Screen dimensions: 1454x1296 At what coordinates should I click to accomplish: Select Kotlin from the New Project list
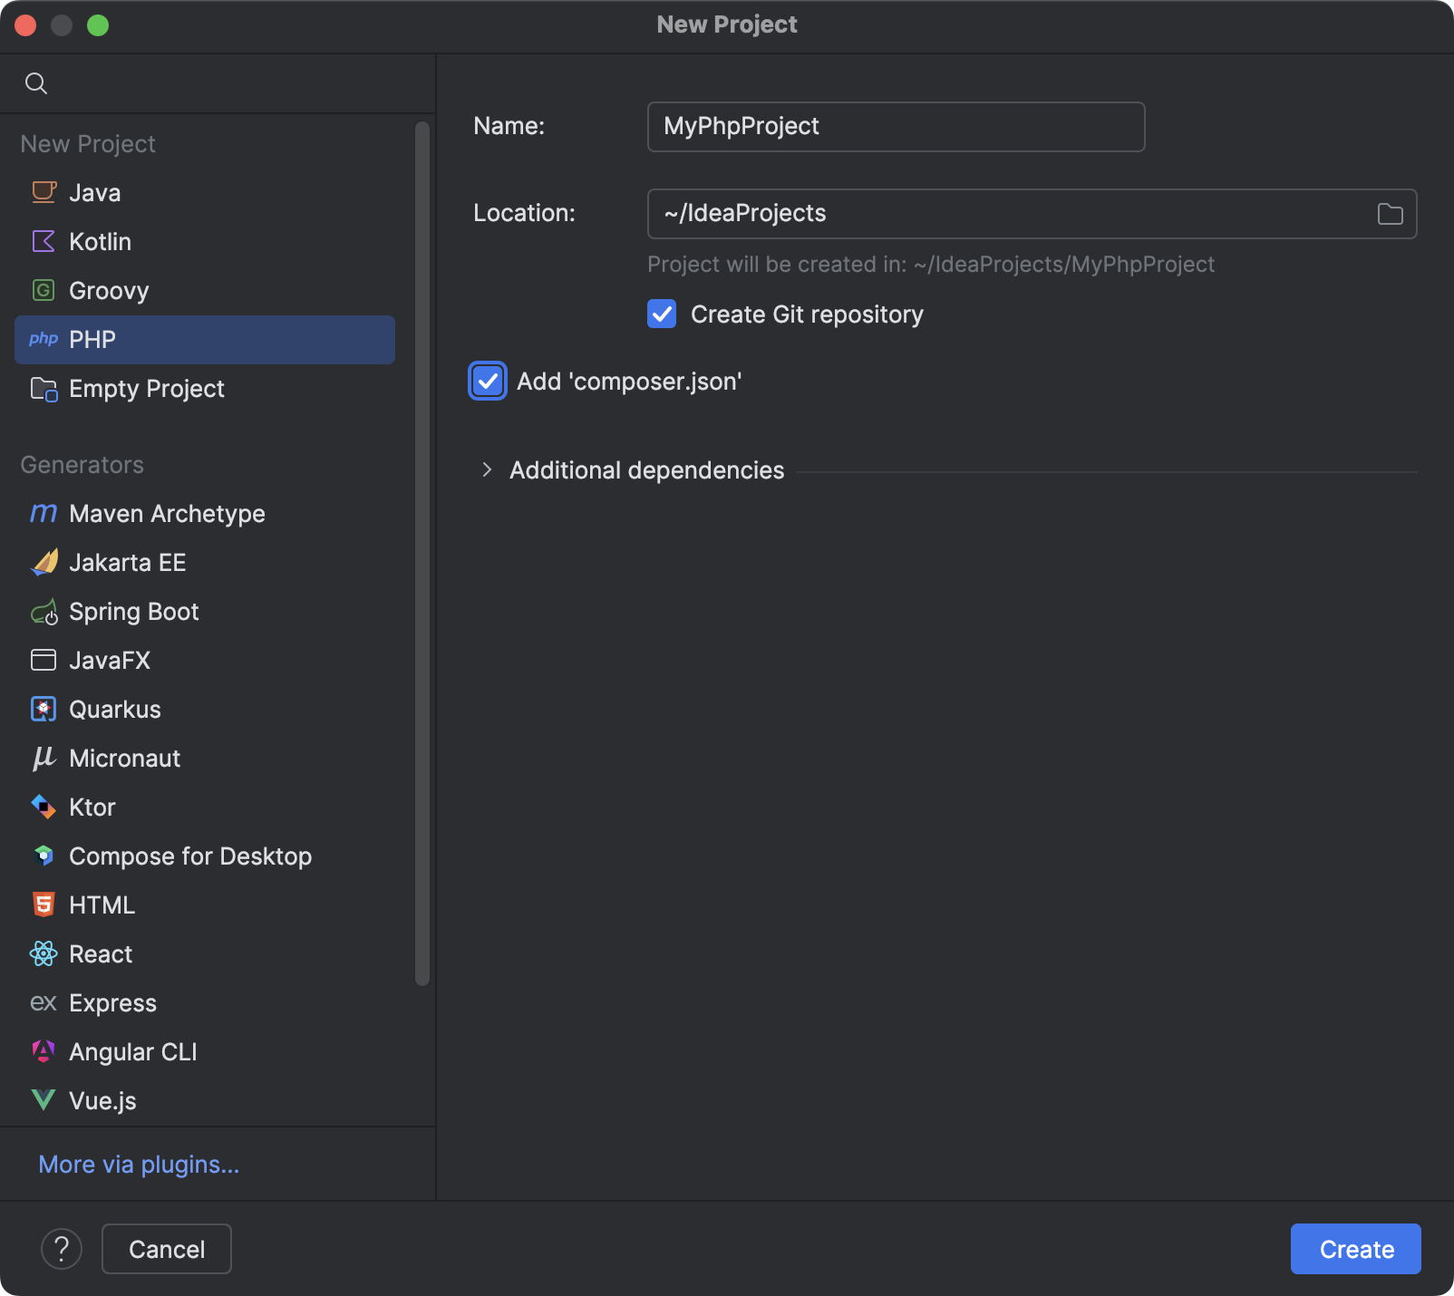[100, 241]
